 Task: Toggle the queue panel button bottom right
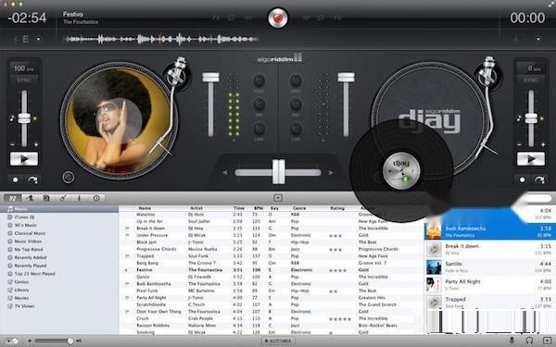click(547, 341)
